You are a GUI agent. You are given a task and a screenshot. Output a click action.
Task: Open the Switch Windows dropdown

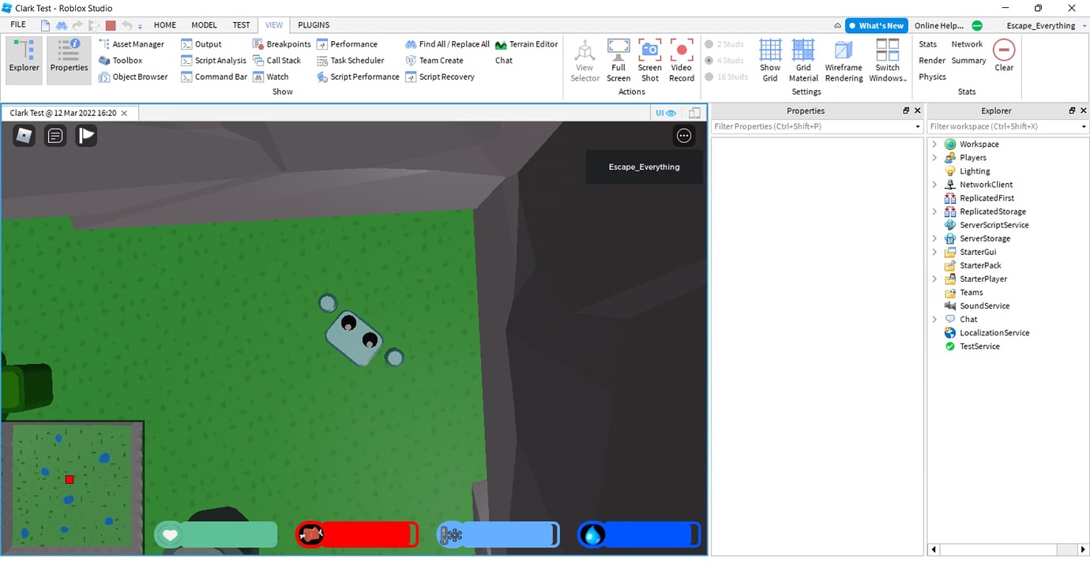[888, 60]
